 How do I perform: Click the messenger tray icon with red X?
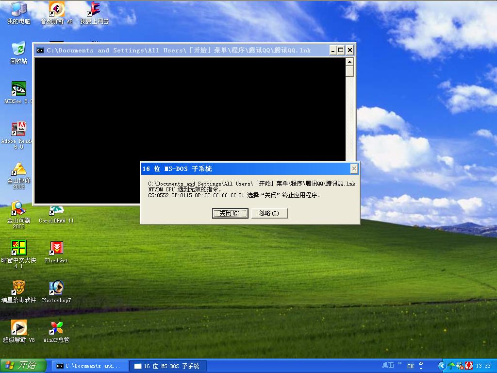pyautogui.click(x=460, y=366)
